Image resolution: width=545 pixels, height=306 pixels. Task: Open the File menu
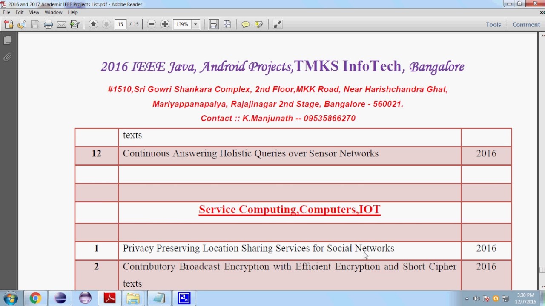(6, 12)
